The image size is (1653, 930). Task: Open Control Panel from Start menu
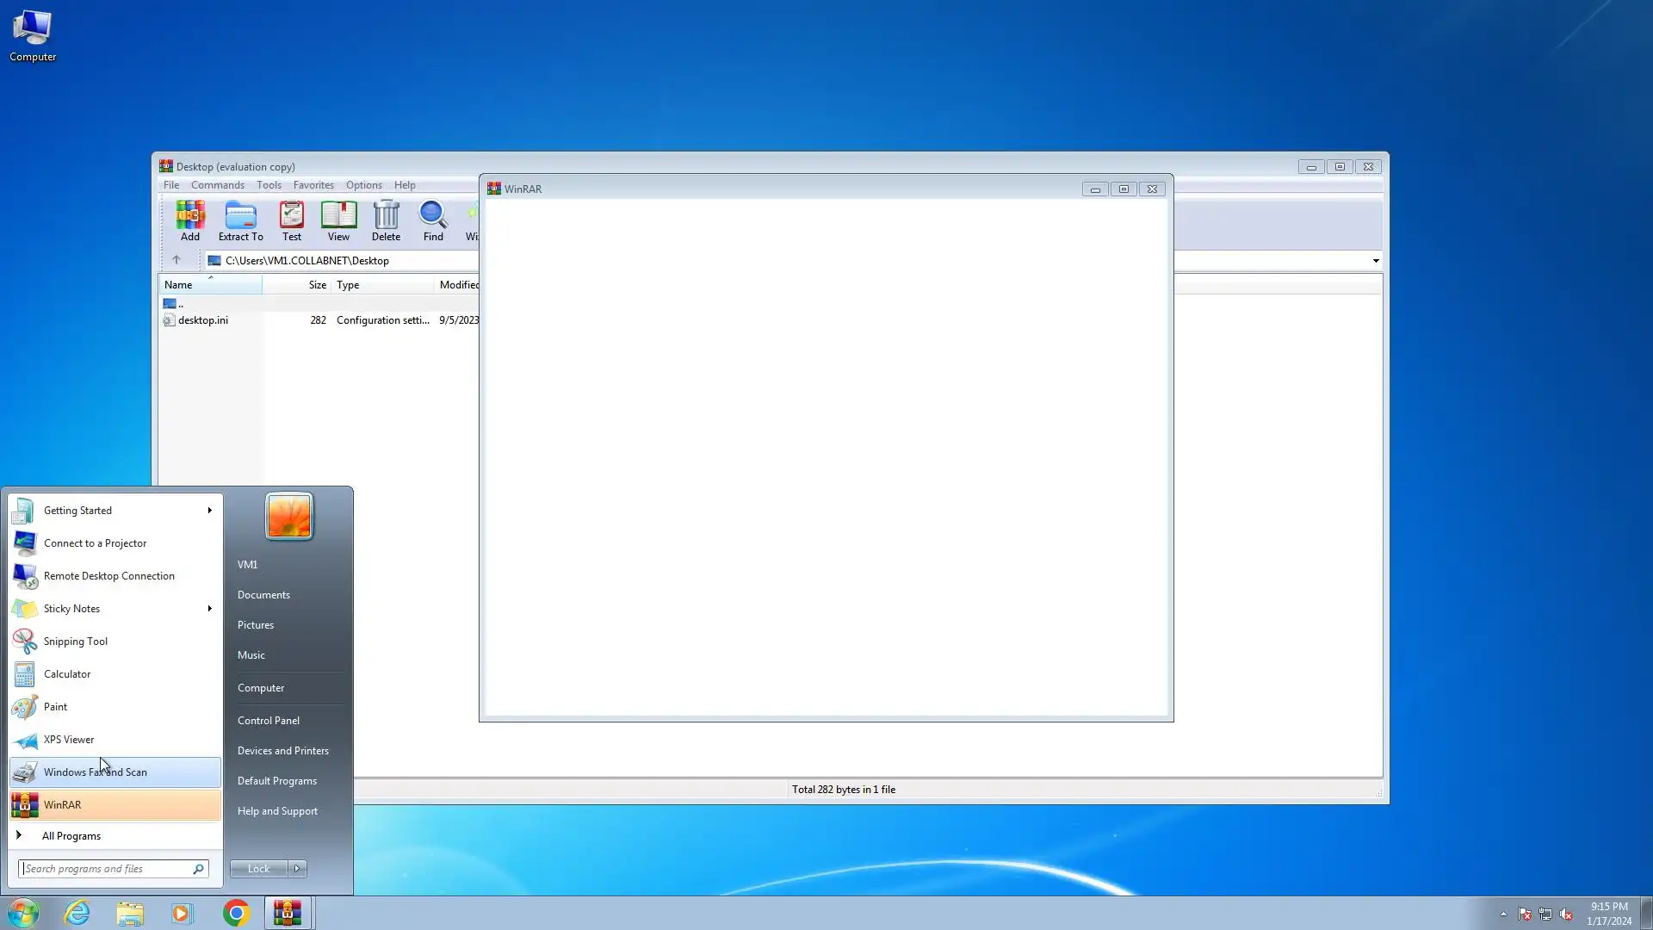click(269, 721)
